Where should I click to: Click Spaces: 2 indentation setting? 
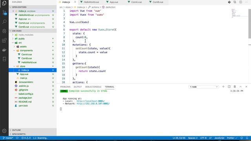pyautogui.click(x=193, y=138)
